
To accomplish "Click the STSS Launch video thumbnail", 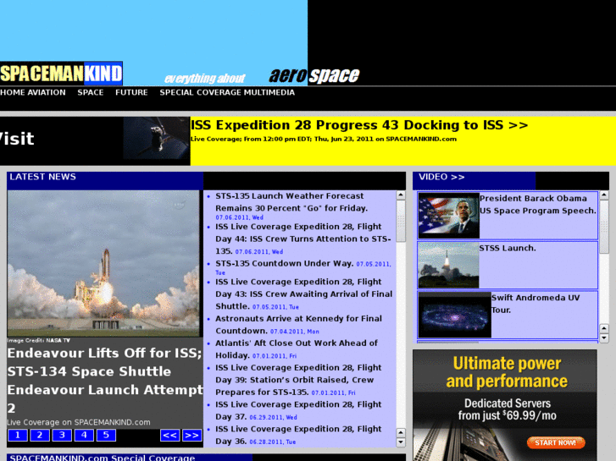I will pyautogui.click(x=448, y=265).
